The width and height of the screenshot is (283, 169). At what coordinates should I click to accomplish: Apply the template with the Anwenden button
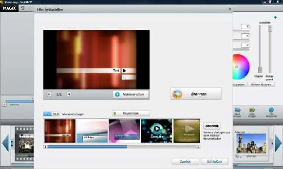pyautogui.click(x=131, y=114)
